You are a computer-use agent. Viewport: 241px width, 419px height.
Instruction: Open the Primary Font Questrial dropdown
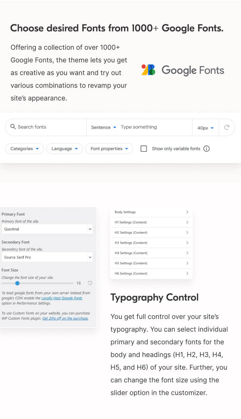coord(47,229)
